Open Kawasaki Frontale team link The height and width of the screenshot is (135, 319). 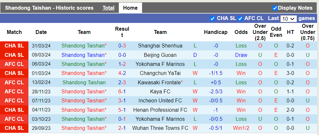159,83
